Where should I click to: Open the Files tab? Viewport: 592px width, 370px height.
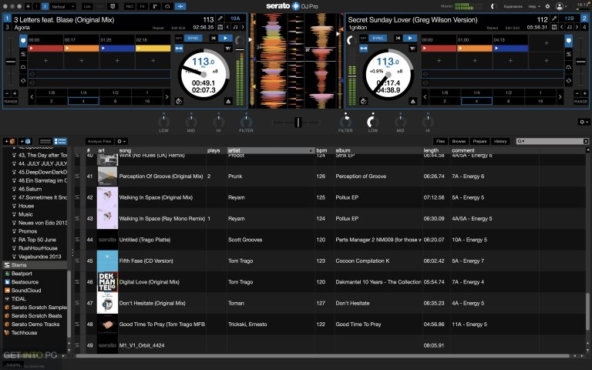pyautogui.click(x=441, y=141)
